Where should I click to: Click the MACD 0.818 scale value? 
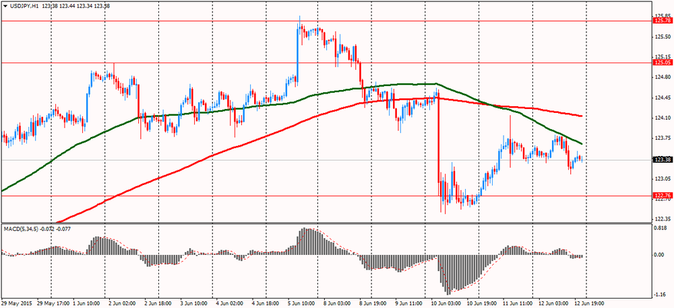661,227
